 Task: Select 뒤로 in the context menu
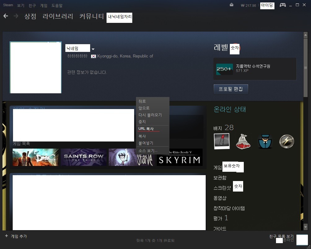pyautogui.click(x=152, y=101)
